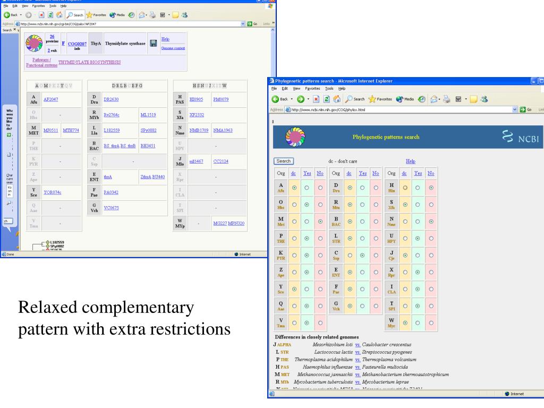Open Search in Phylogenetic patterns toolbar
544x408 pixels.
pos(355,99)
